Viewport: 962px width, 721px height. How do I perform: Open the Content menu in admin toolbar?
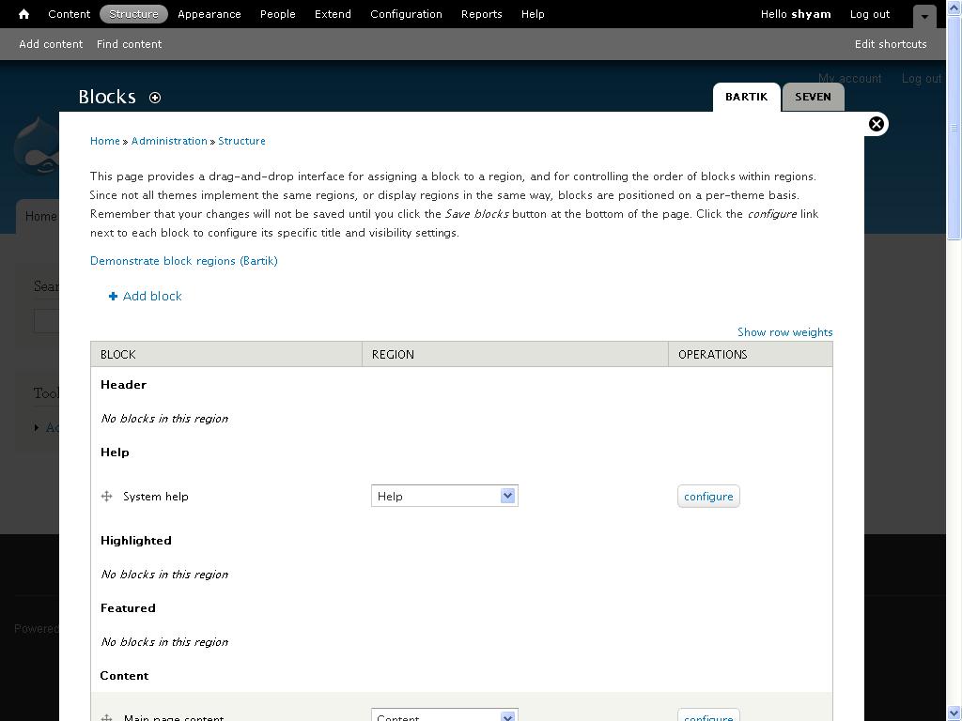pyautogui.click(x=70, y=14)
